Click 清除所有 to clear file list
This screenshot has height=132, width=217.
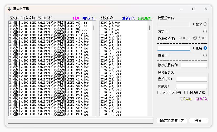pos(88,18)
